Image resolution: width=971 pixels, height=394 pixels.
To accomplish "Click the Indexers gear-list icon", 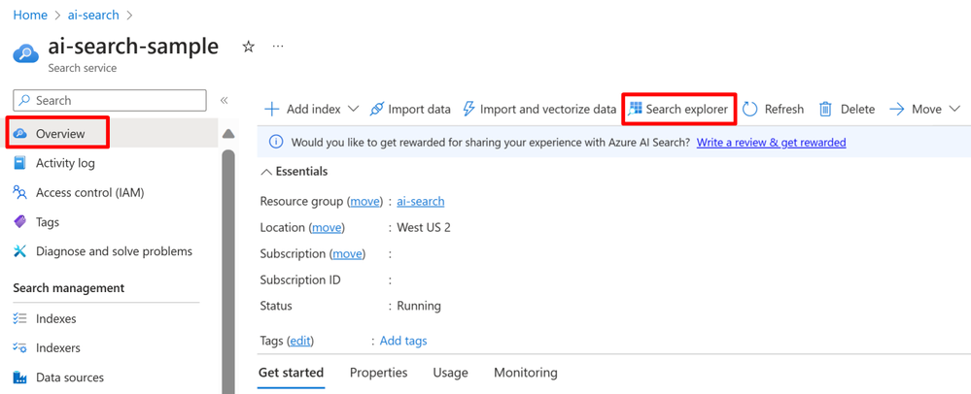I will (19, 348).
